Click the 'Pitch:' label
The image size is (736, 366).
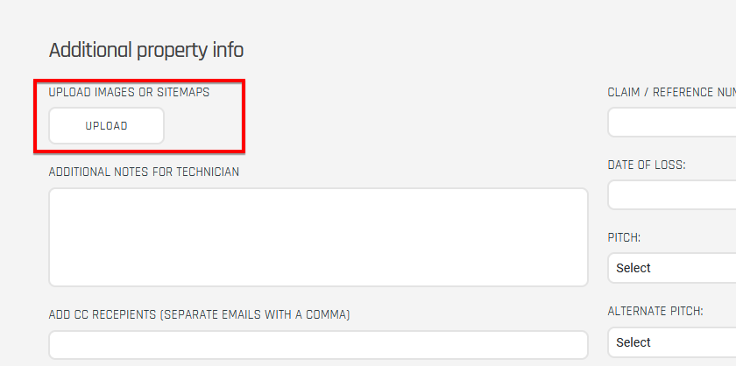click(624, 237)
